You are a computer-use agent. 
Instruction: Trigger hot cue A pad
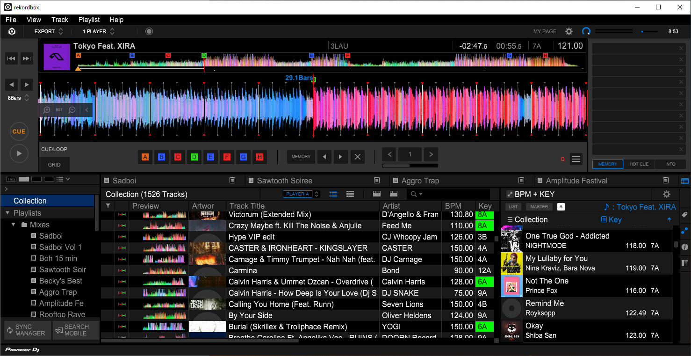coord(145,157)
